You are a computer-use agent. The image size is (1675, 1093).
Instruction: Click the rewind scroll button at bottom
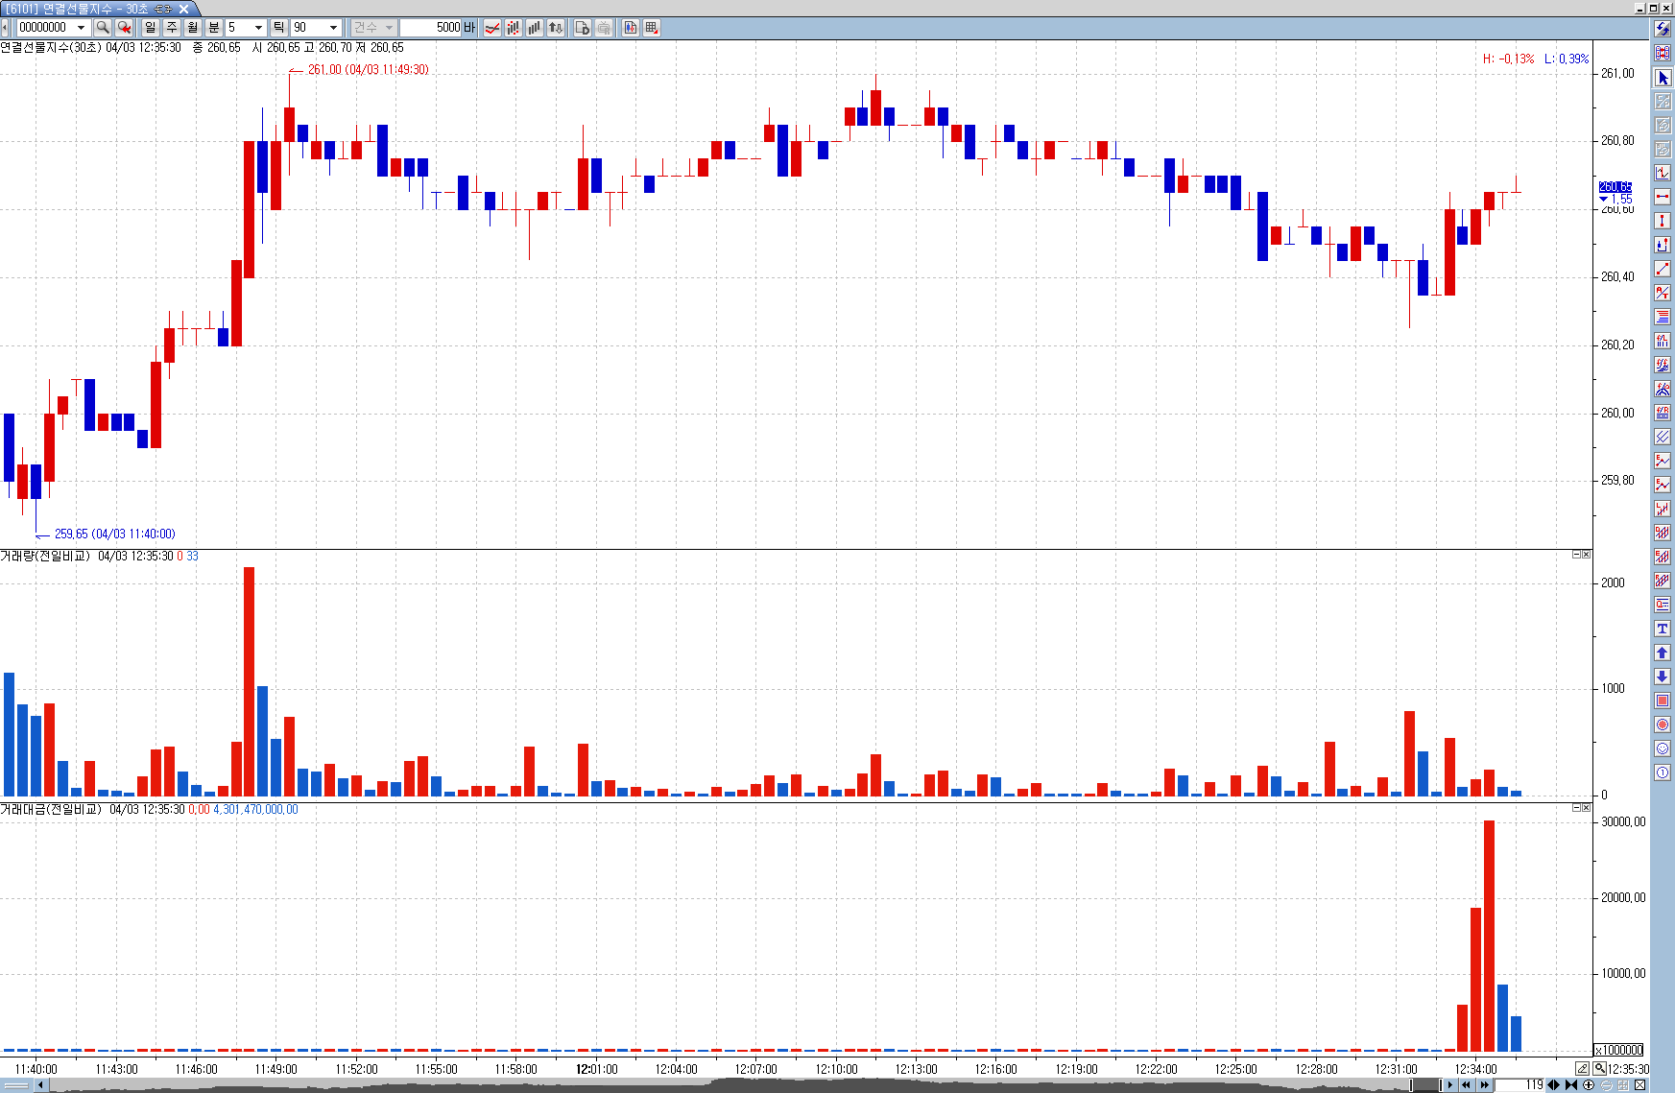coord(1466,1085)
